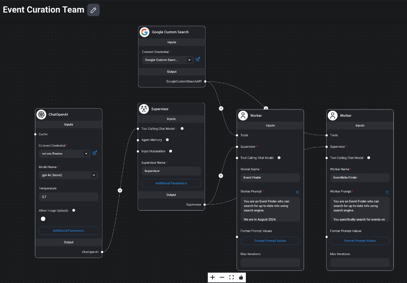The height and width of the screenshot is (283, 407).
Task: Delete the Supervisor to Event Finder edge
Action: [x=221, y=176]
